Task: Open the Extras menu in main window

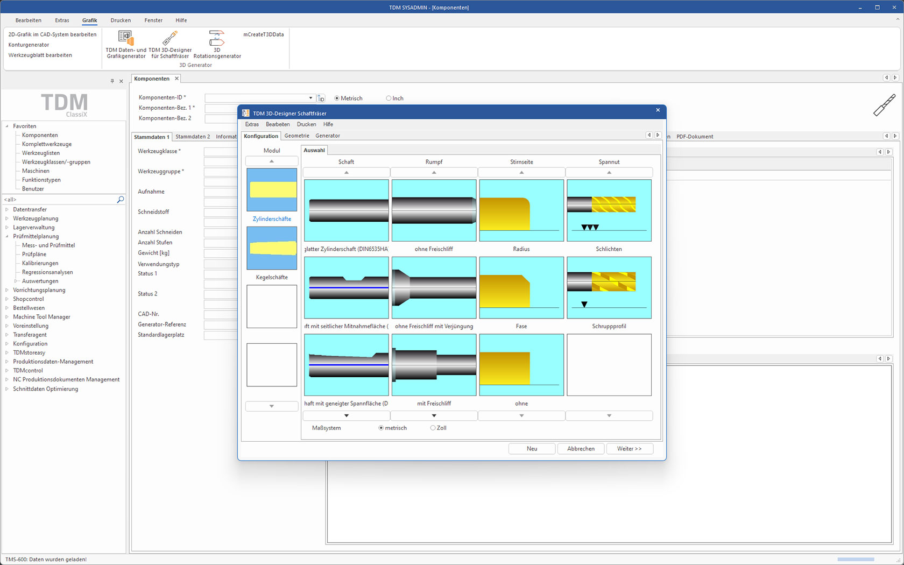Action: click(x=62, y=20)
